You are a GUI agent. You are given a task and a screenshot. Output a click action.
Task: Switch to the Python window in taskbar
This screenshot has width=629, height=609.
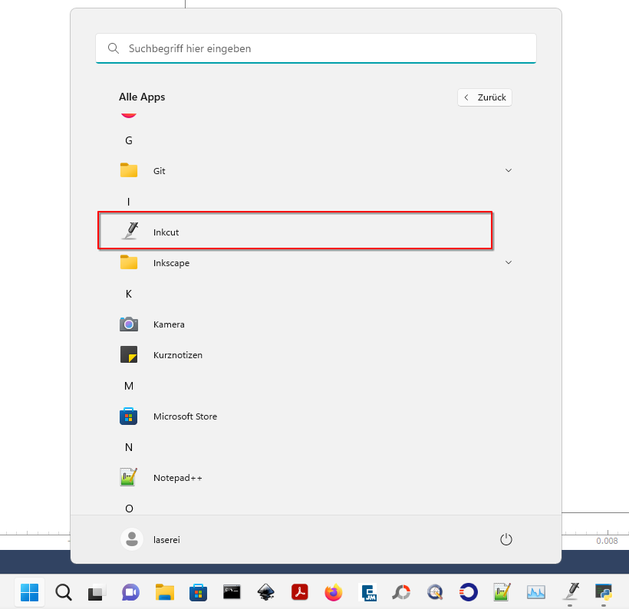pos(604,592)
